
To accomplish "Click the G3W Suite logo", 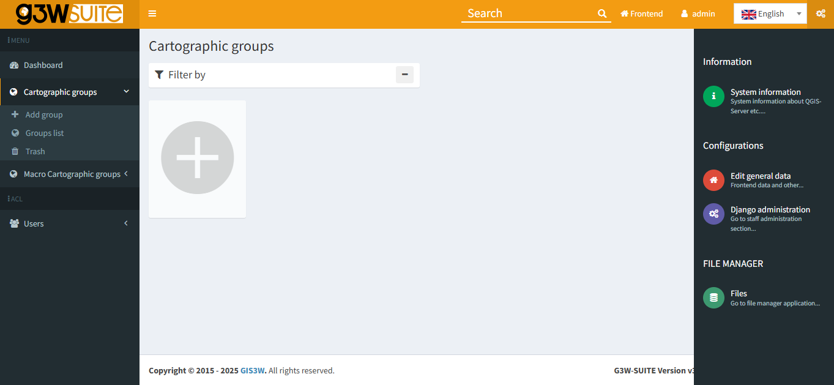I will pos(69,13).
